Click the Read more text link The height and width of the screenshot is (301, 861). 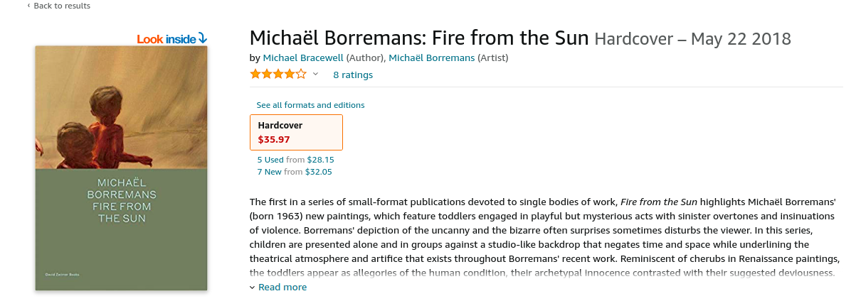(282, 288)
